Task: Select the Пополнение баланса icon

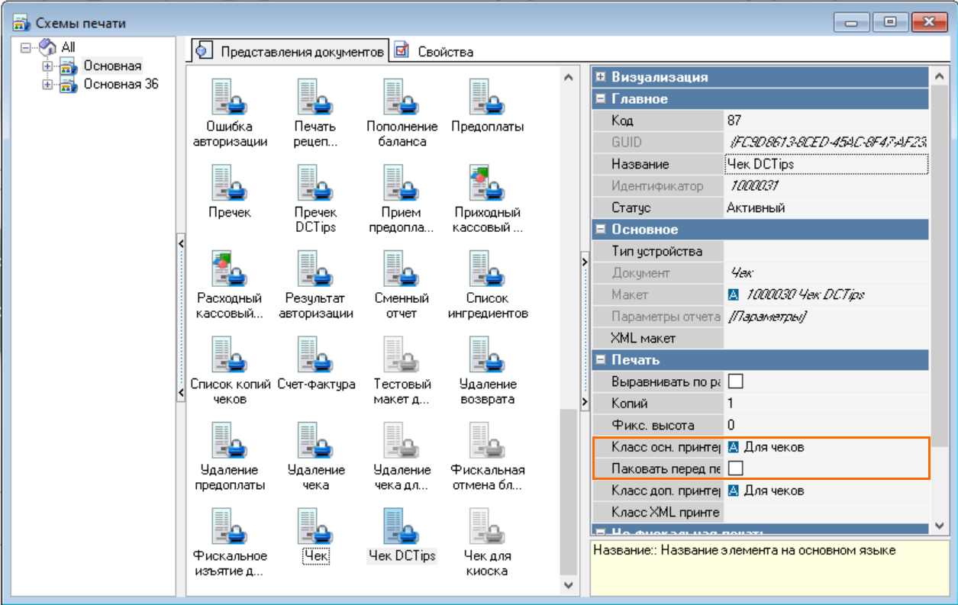Action: click(x=402, y=97)
